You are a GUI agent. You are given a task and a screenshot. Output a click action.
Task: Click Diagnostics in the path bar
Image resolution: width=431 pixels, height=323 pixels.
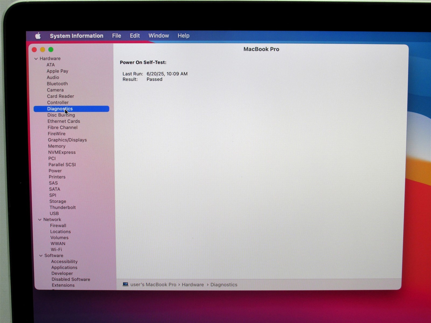pos(224,285)
